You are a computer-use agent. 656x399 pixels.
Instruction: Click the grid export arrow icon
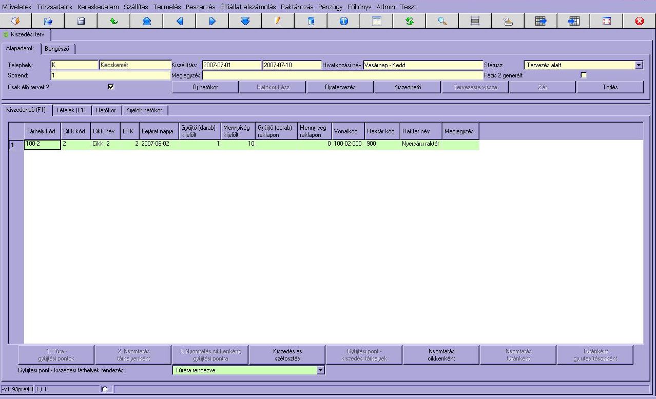[x=541, y=21]
